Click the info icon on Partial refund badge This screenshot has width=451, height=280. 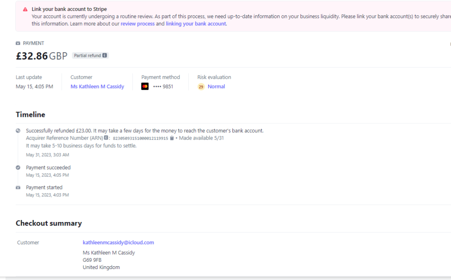[x=105, y=56]
